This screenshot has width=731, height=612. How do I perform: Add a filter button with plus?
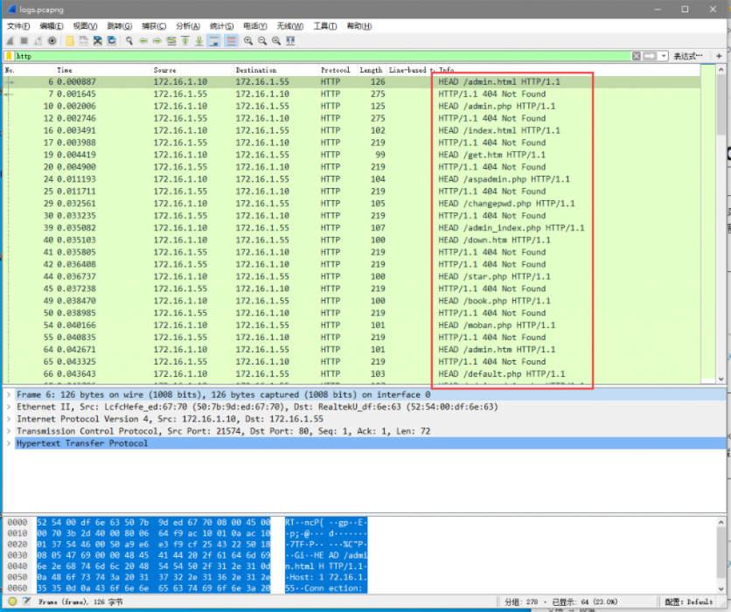click(719, 57)
